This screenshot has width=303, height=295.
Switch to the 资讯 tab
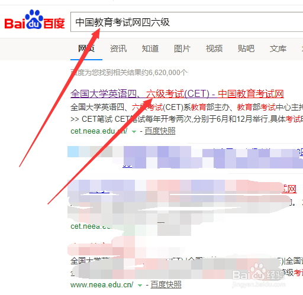(x=118, y=48)
